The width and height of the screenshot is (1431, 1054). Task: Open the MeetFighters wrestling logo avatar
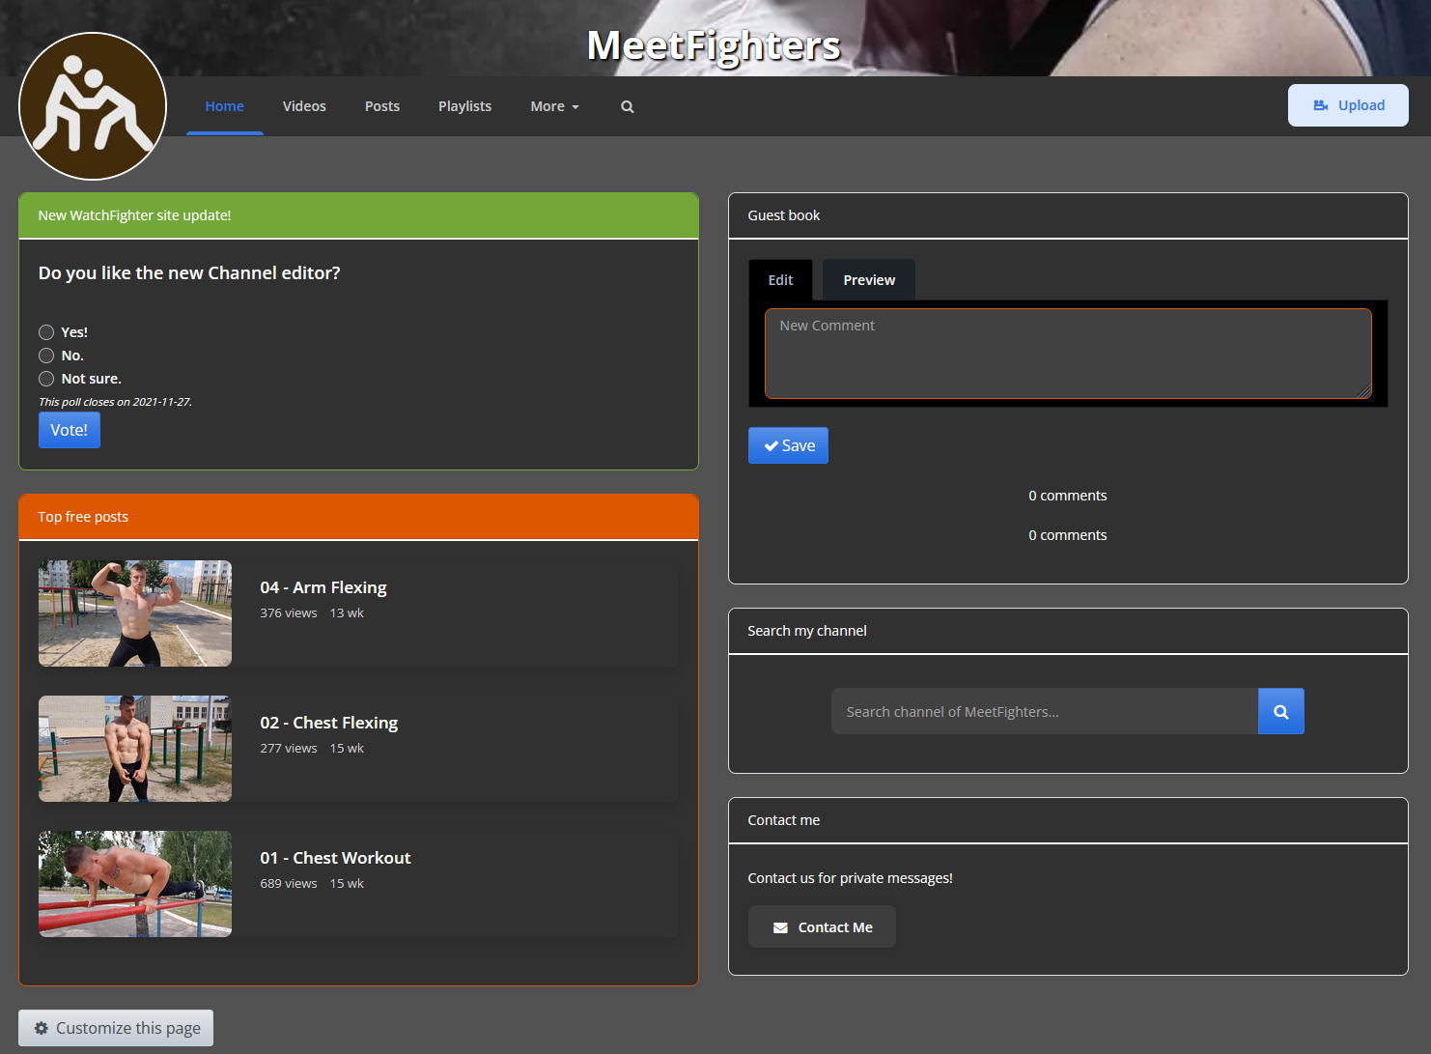tap(93, 106)
